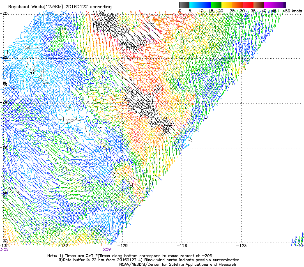The image size is (304, 267).
Task: Click the "-24" latitude axis label
Action: pyautogui.click(x=5, y=102)
